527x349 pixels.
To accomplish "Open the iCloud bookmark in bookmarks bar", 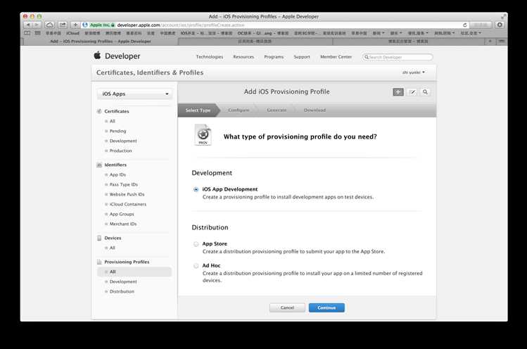I will click(x=72, y=33).
